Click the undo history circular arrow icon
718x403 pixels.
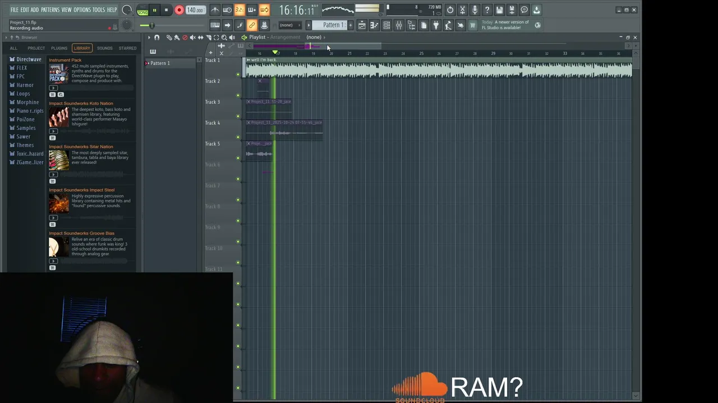click(x=450, y=10)
